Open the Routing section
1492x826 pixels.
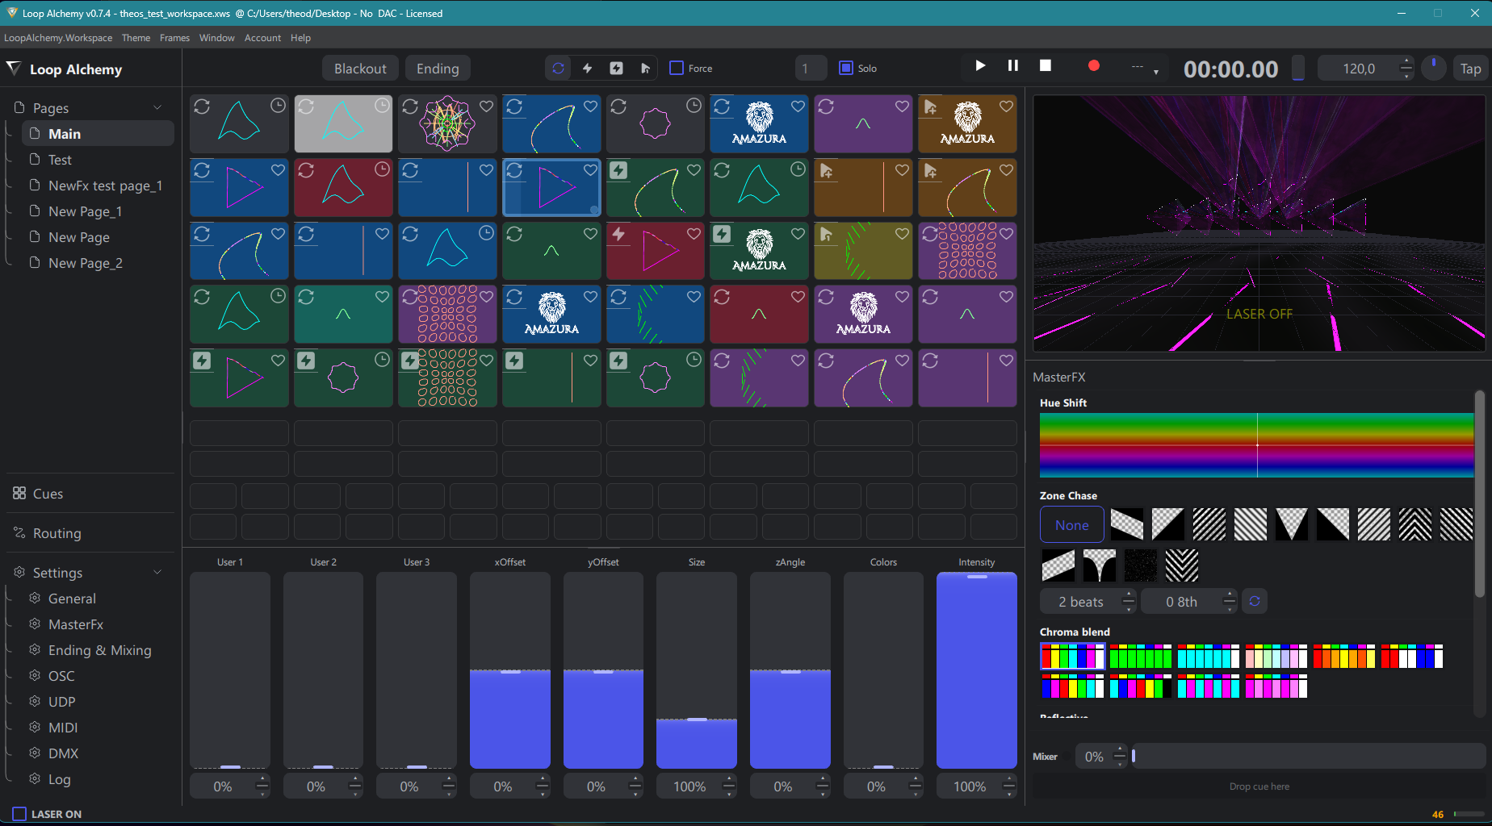pyautogui.click(x=57, y=533)
